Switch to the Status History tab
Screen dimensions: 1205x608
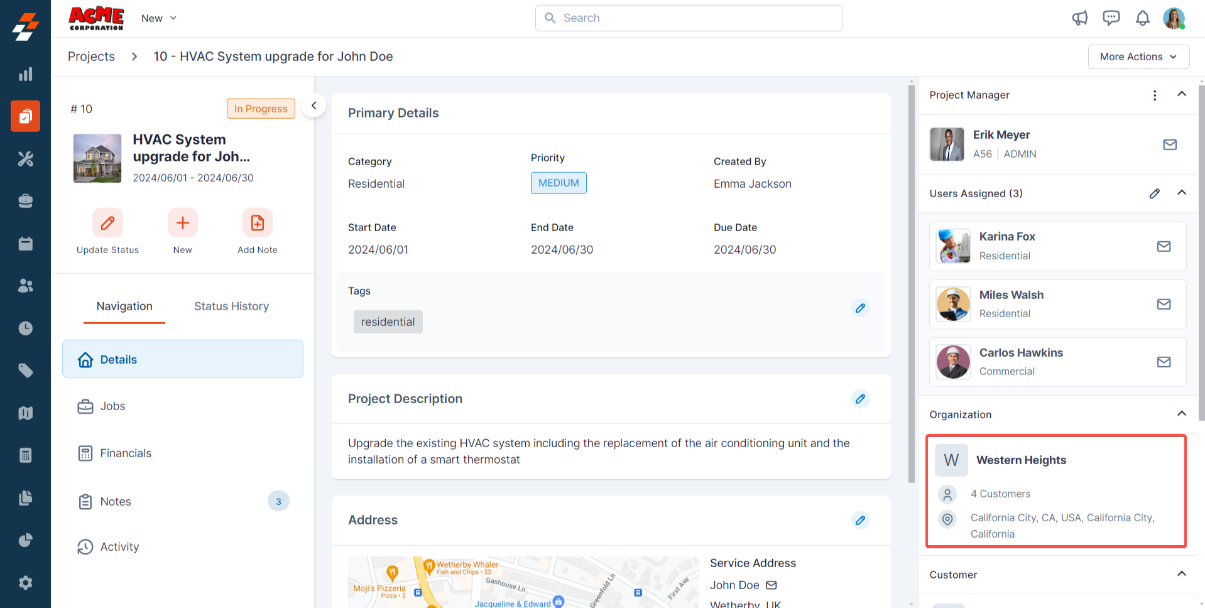(231, 307)
